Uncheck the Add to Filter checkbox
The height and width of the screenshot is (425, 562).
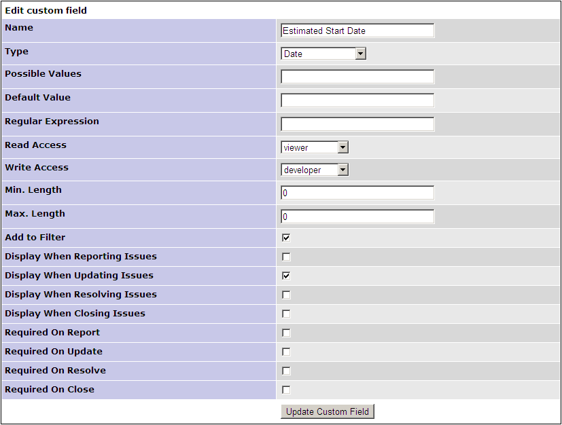tap(286, 238)
